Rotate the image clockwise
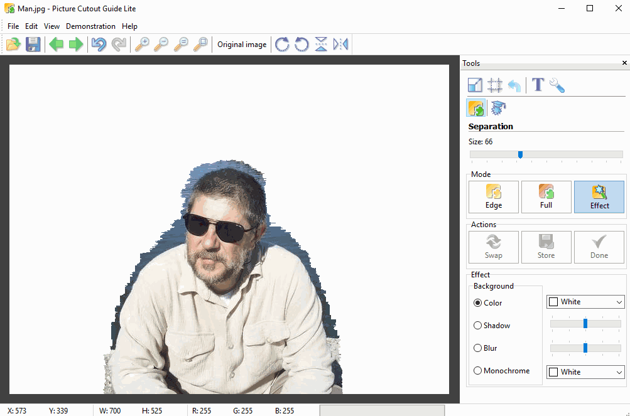The width and height of the screenshot is (630, 416). pyautogui.click(x=282, y=44)
